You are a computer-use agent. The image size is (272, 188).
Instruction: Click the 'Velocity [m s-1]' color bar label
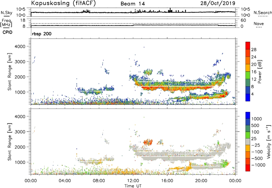coord(269,142)
